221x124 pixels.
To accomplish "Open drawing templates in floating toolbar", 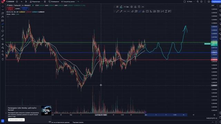I will point(117,7).
